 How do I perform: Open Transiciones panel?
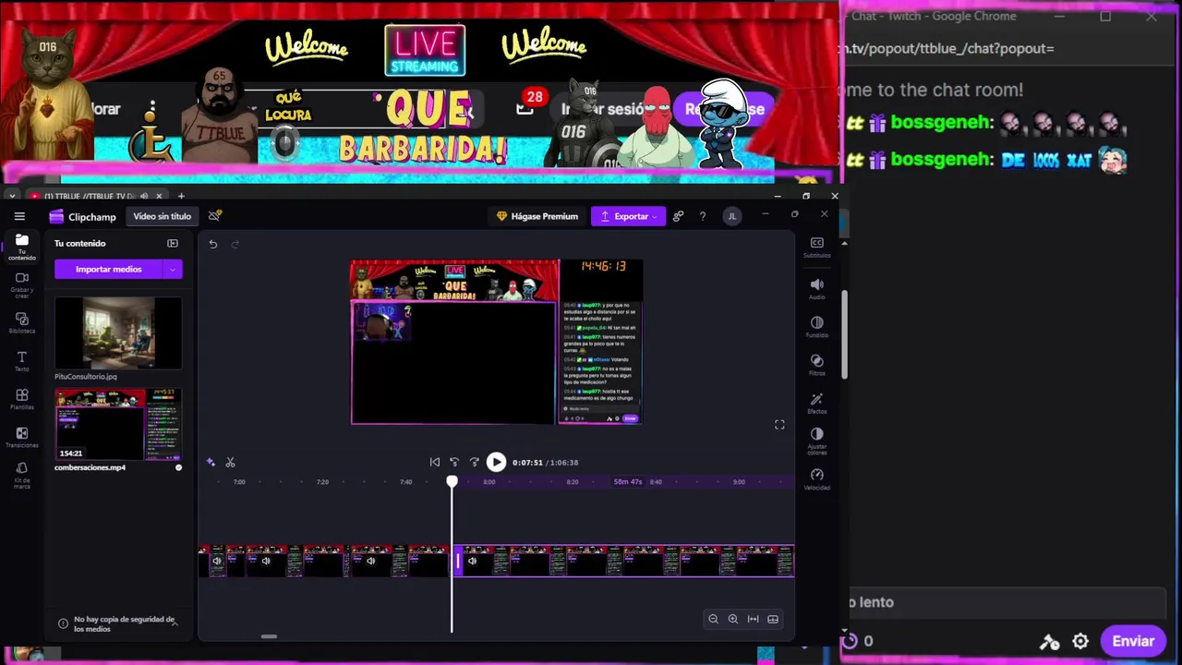point(22,437)
